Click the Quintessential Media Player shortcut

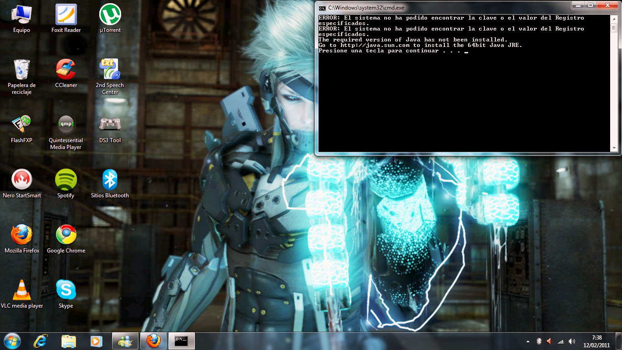tap(66, 132)
